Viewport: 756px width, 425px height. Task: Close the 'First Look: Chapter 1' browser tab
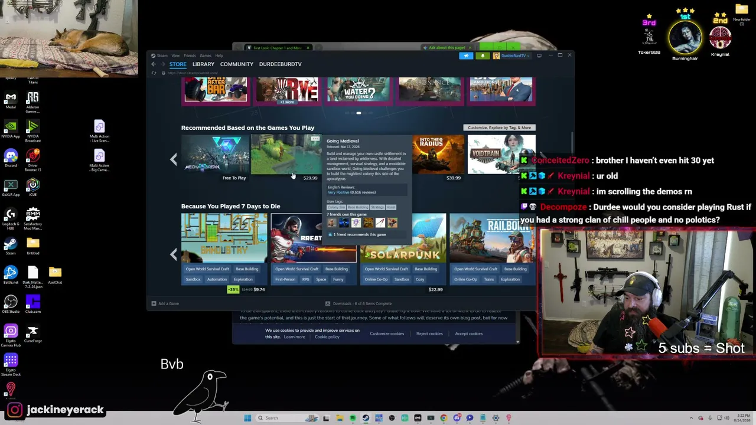tap(308, 48)
